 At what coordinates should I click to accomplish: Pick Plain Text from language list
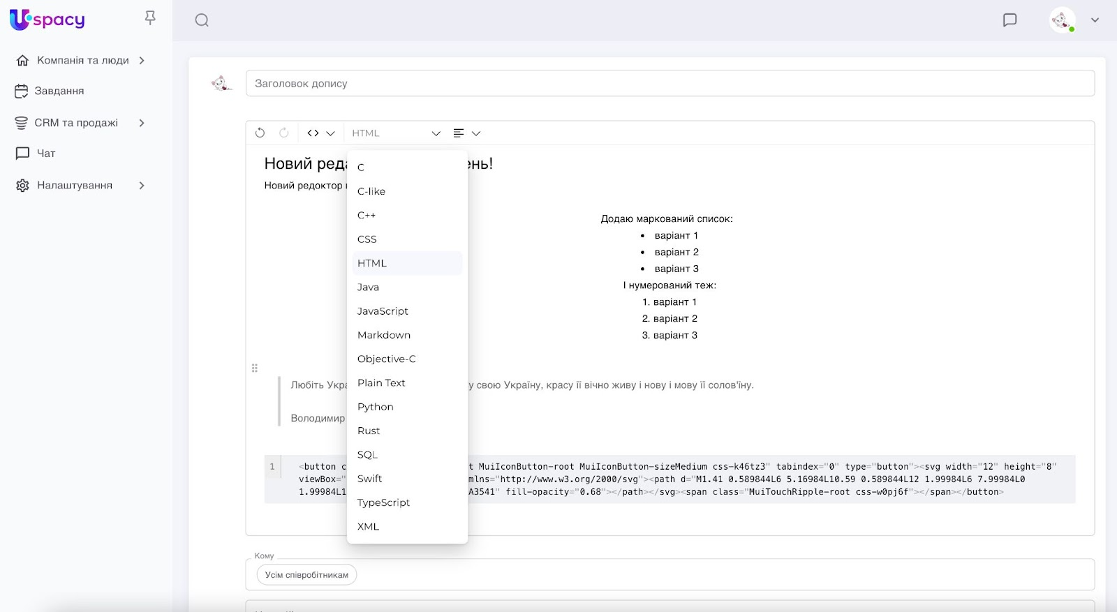[381, 383]
